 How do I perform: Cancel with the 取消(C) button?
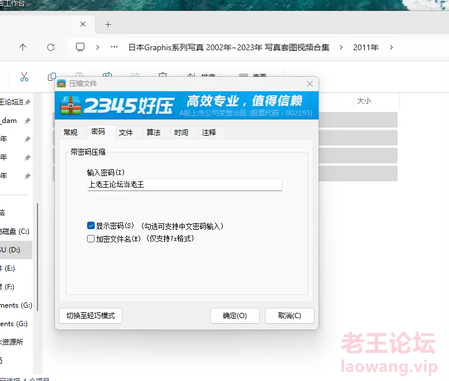pos(290,316)
